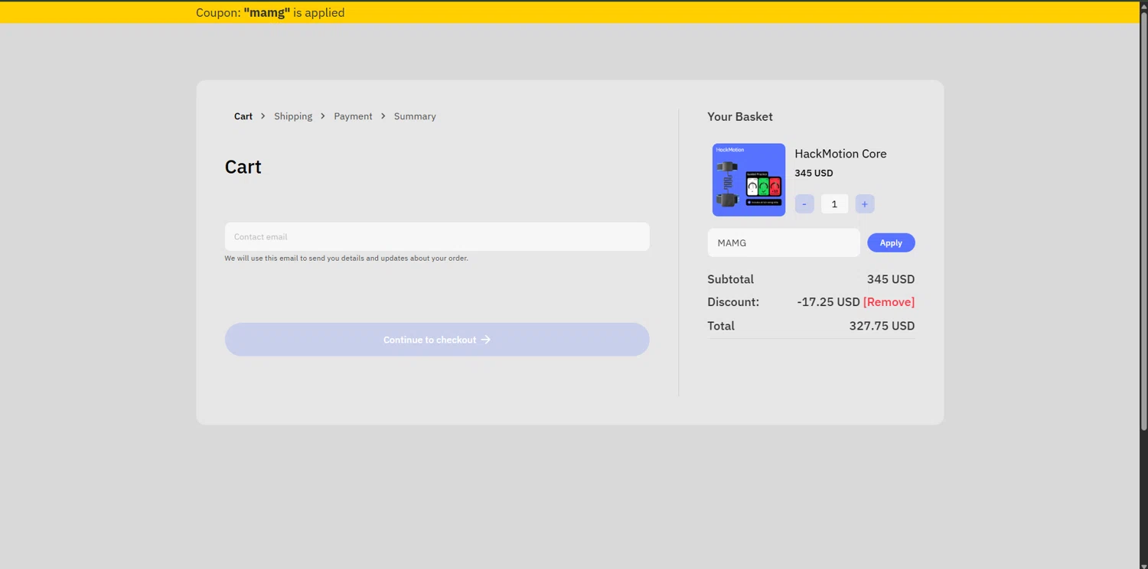Screen dimensions: 1148x569
Task: Click the Your Basket heading
Action: (740, 116)
